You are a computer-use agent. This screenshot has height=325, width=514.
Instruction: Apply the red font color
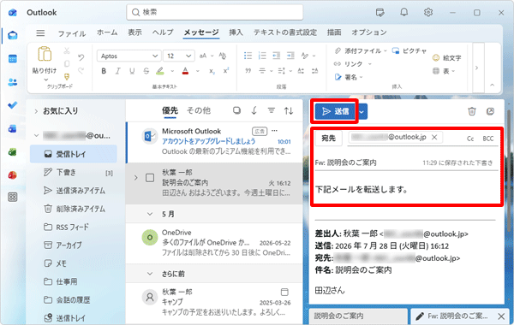click(x=186, y=71)
